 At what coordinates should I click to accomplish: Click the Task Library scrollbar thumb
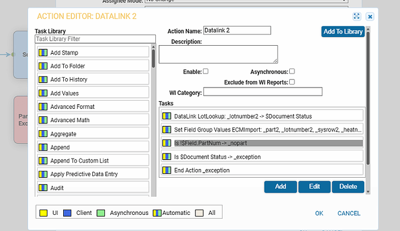153,58
